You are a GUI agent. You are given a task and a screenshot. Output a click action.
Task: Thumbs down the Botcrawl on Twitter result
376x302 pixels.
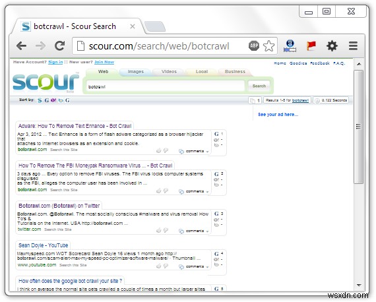tap(166, 230)
